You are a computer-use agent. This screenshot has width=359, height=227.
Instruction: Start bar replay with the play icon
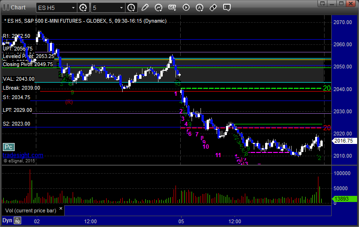186,8
